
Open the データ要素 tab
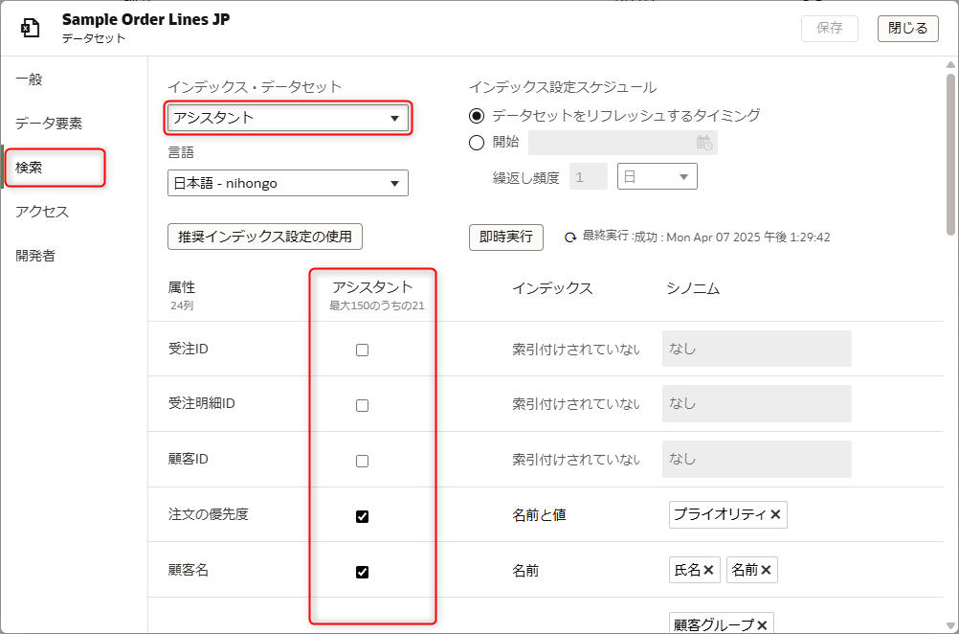(x=48, y=123)
